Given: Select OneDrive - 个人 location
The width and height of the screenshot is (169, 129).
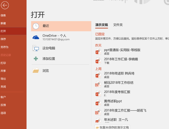Looking at the screenshot, I should pos(61,37).
